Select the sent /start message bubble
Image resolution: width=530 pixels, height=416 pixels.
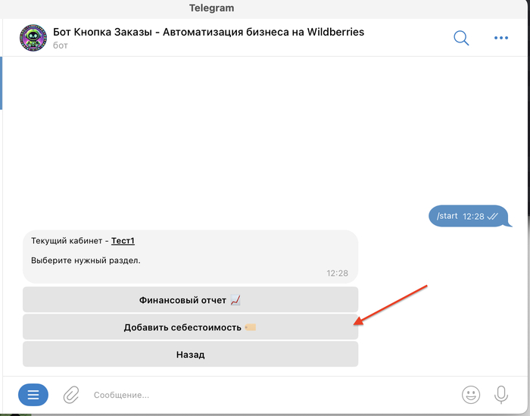click(470, 216)
